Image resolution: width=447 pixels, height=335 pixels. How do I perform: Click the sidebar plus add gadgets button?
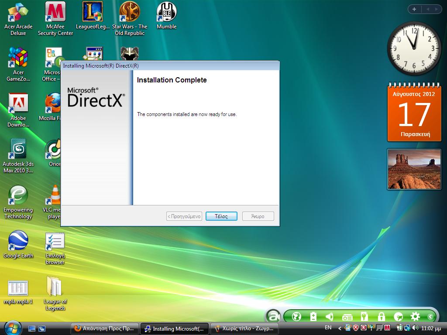pos(414,9)
